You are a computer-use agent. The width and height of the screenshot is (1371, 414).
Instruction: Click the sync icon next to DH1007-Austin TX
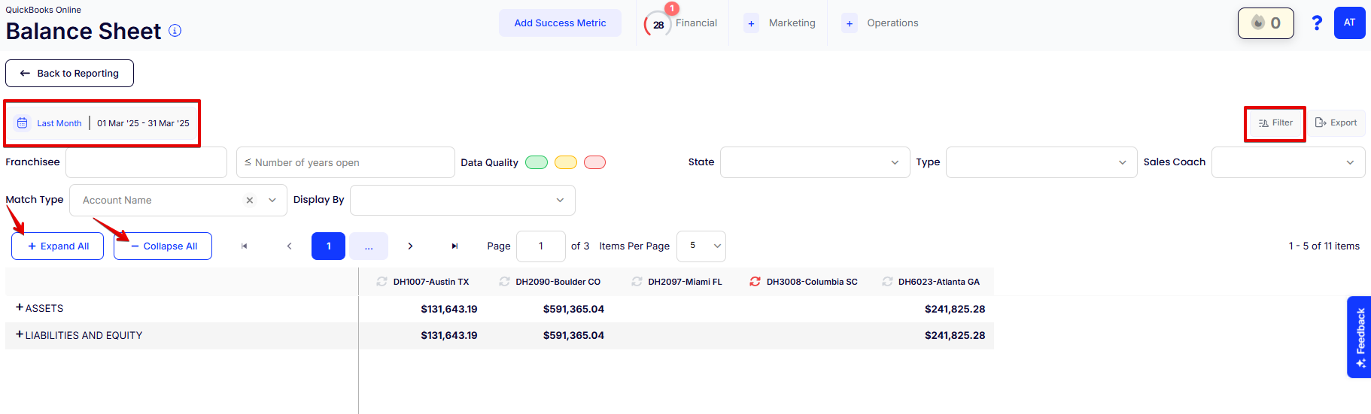click(382, 282)
